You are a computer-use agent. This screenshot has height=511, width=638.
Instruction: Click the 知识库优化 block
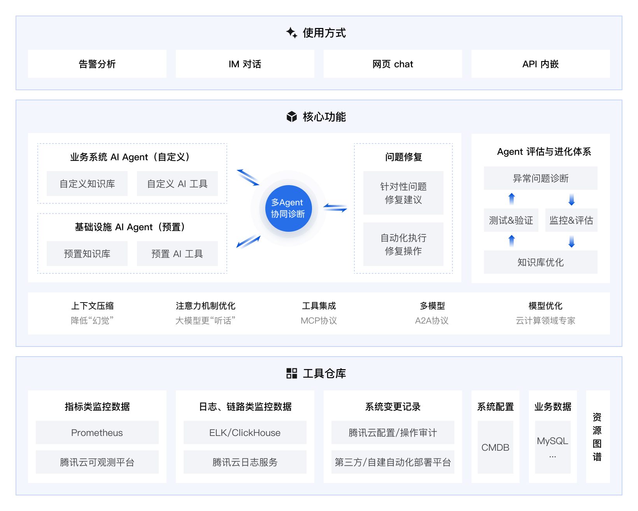click(541, 262)
